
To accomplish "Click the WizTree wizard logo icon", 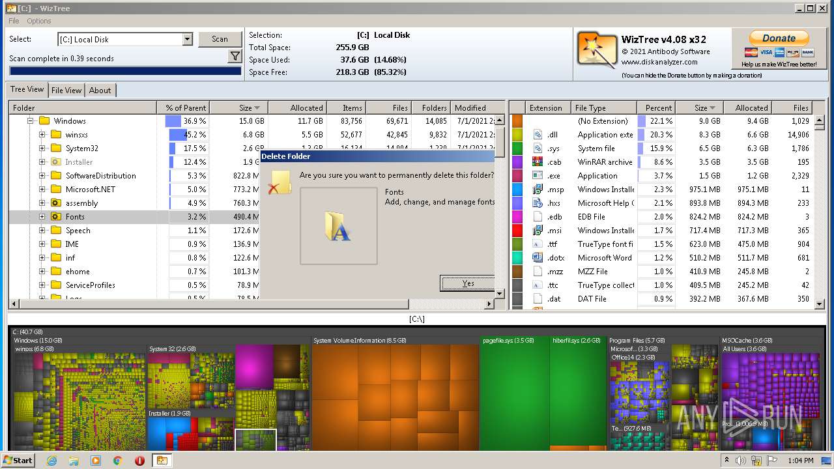I will point(597,51).
